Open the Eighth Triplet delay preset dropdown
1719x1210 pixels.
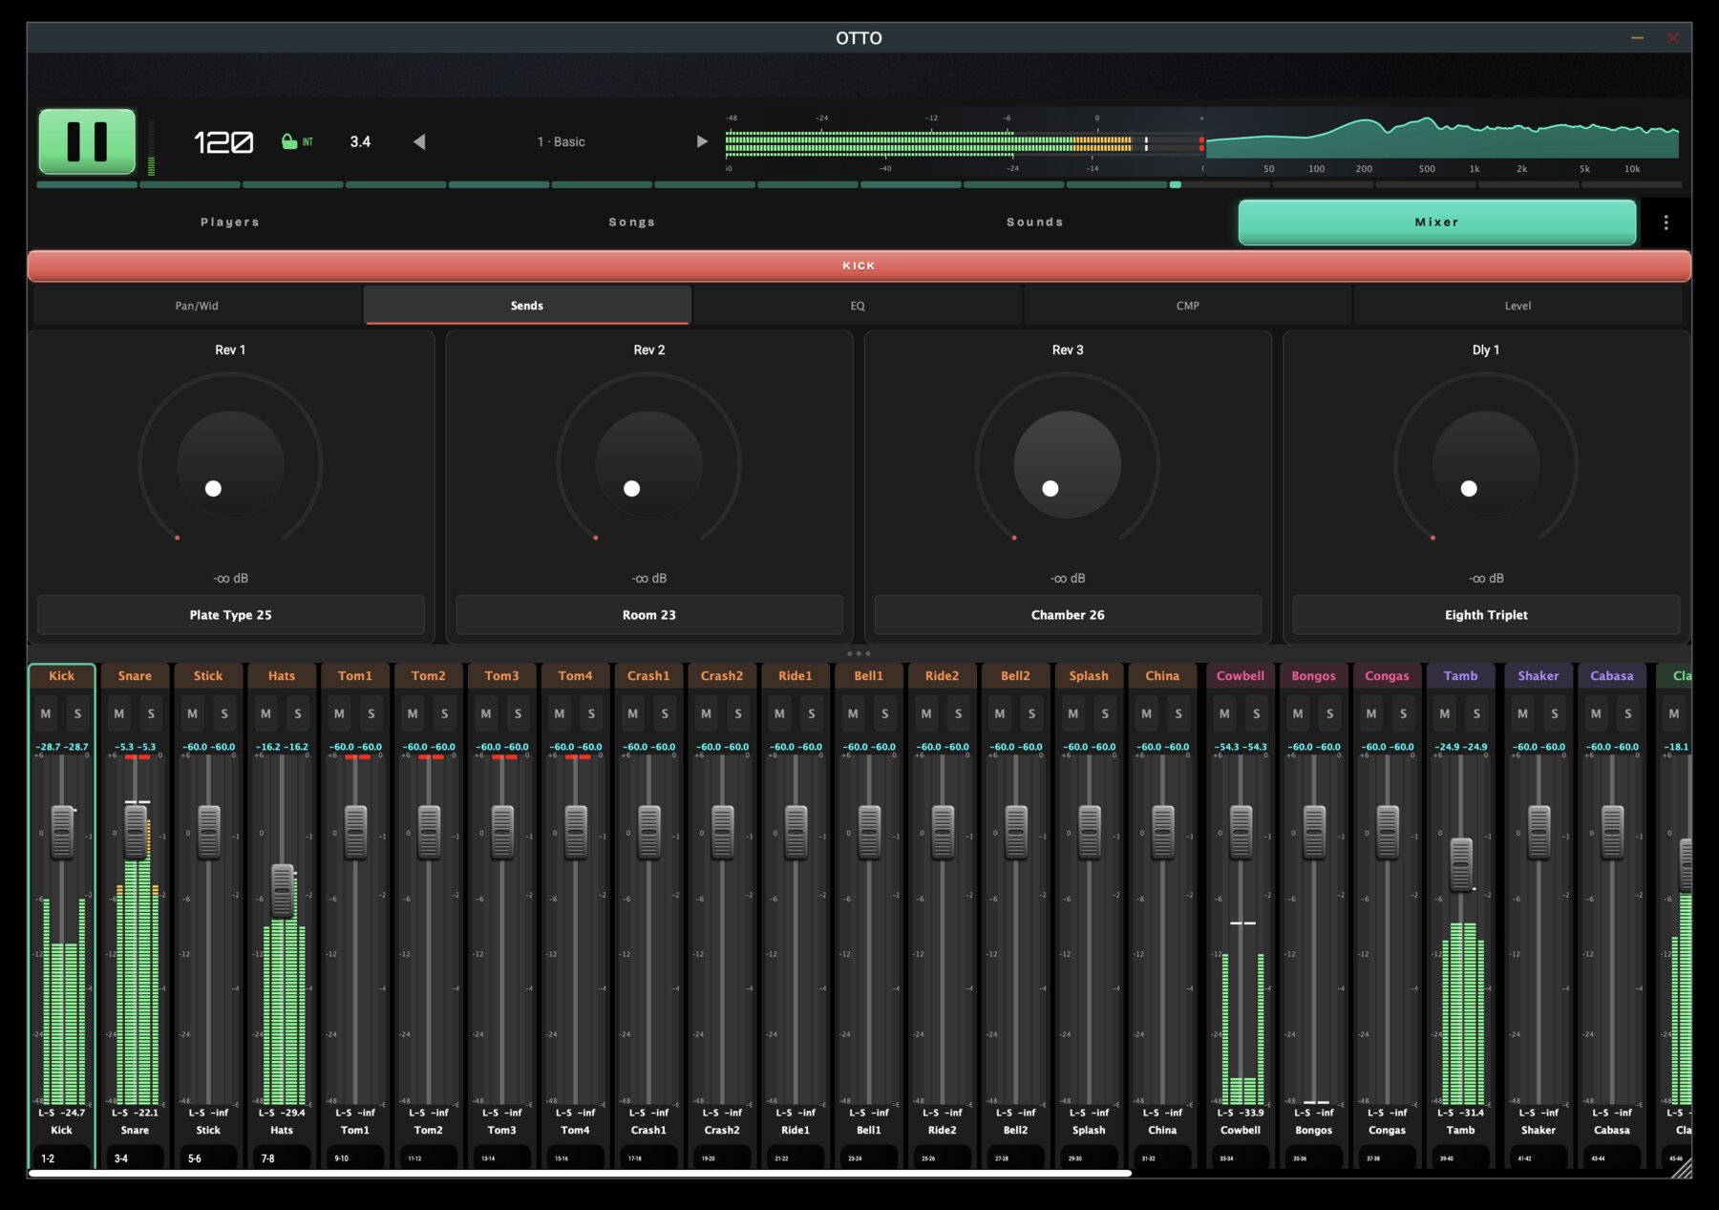click(x=1486, y=615)
